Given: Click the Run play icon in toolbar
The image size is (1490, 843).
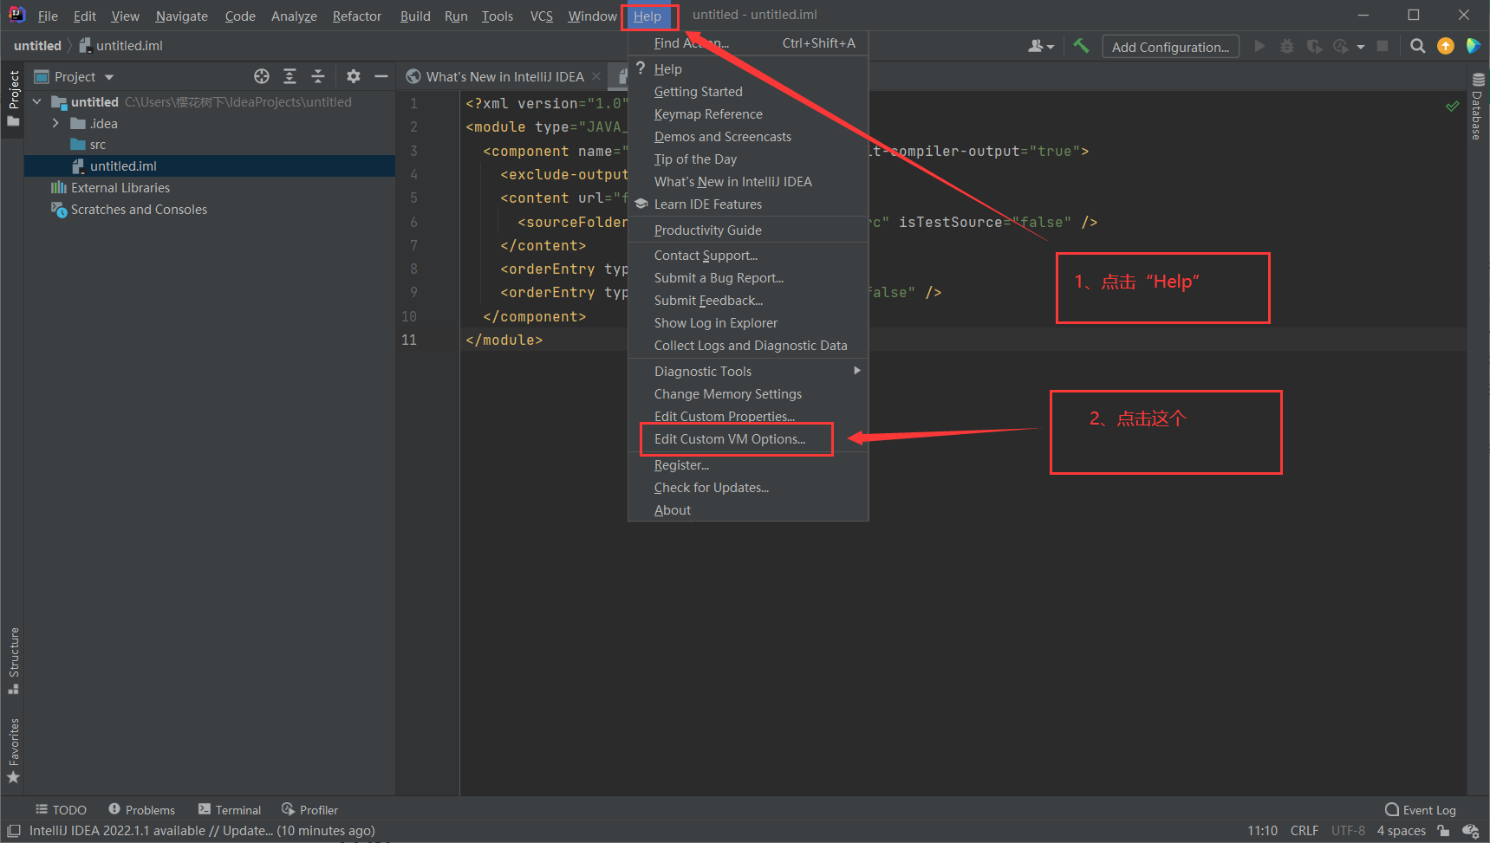Looking at the screenshot, I should [x=1259, y=46].
